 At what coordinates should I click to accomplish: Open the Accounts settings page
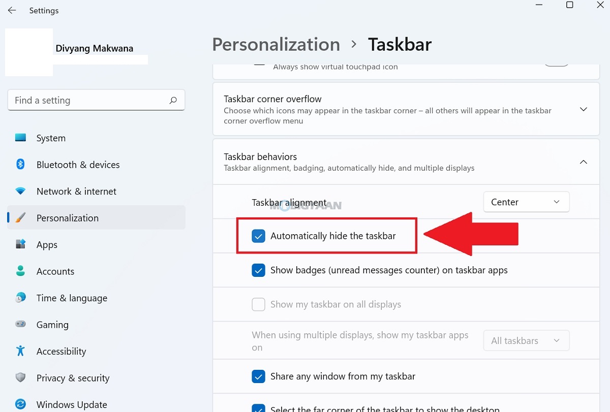click(x=55, y=271)
